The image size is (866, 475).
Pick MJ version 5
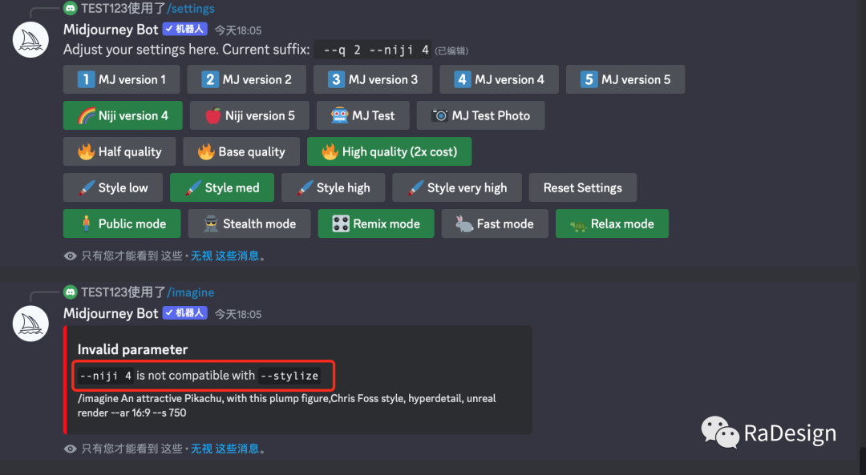pos(625,79)
